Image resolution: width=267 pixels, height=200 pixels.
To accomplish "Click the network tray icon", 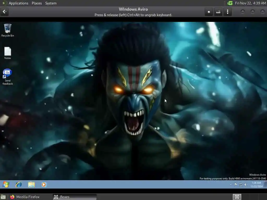I will click(x=241, y=185).
